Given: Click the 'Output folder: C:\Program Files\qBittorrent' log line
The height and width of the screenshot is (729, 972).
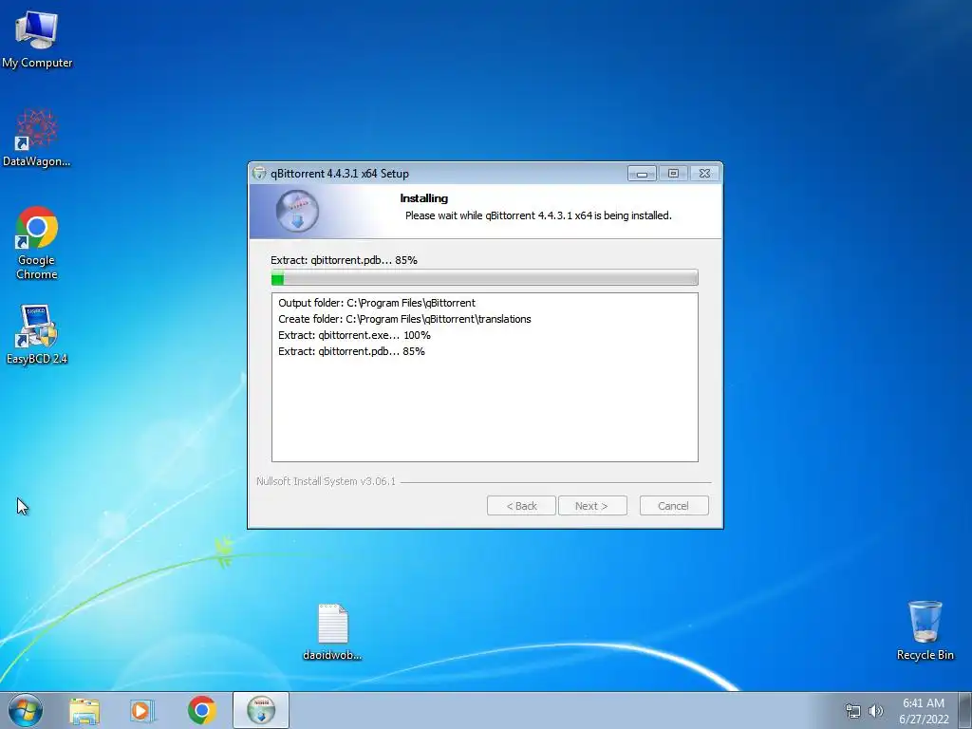Looking at the screenshot, I should (377, 303).
